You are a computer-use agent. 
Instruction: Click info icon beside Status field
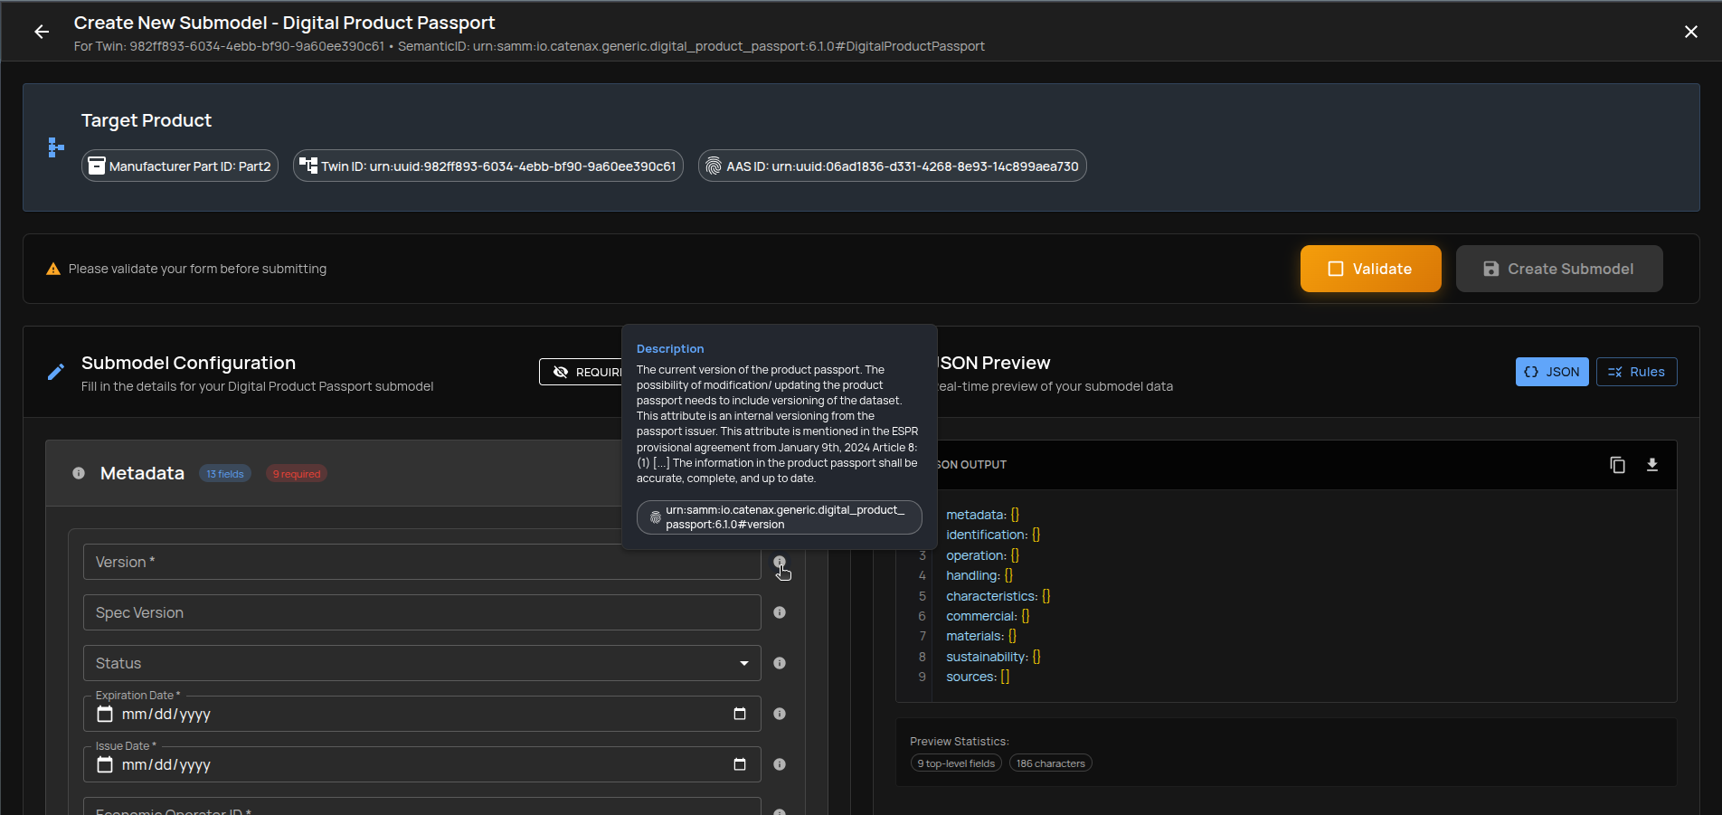[780, 663]
